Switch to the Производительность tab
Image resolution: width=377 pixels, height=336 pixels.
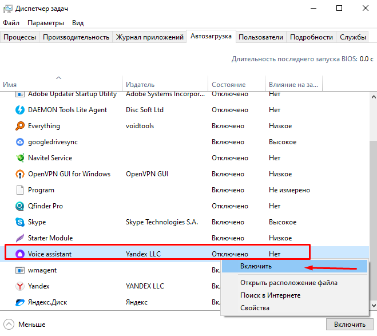(76, 37)
